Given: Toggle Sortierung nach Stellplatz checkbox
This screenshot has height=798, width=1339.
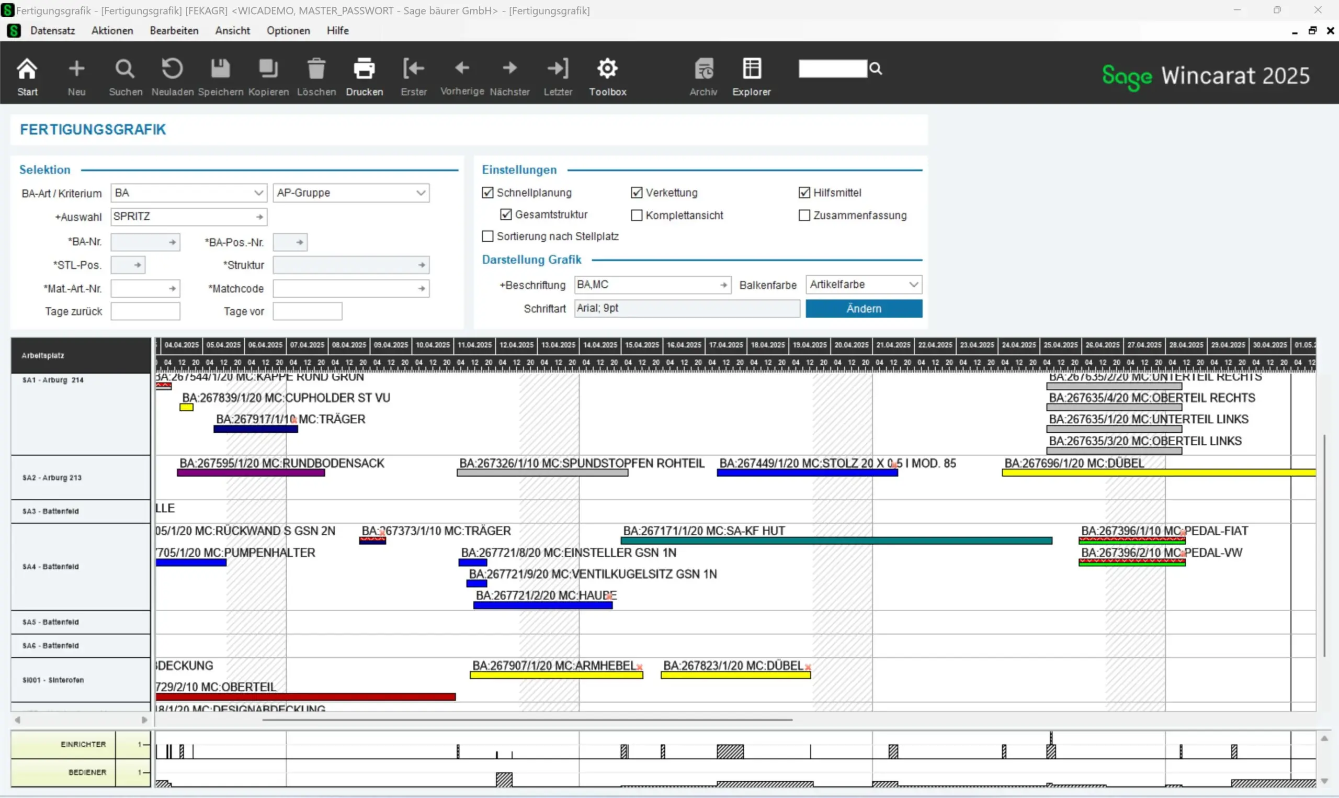Looking at the screenshot, I should [487, 236].
